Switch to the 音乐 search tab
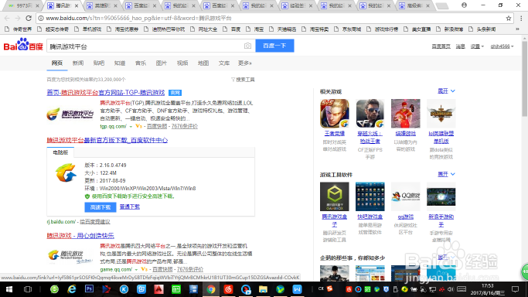 pyautogui.click(x=141, y=63)
